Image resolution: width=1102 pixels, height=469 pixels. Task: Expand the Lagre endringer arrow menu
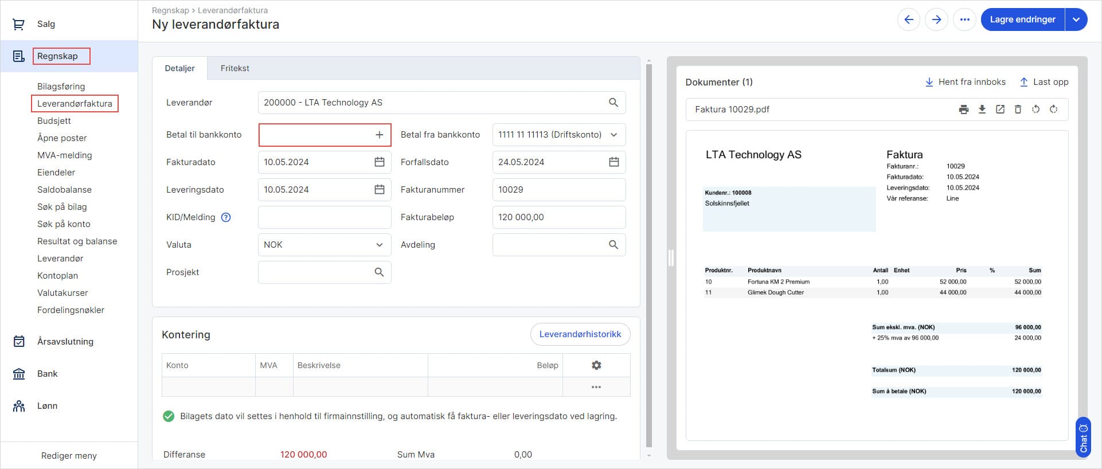(x=1076, y=19)
